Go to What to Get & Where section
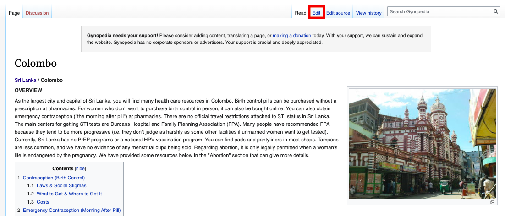The width and height of the screenshot is (505, 216). tap(69, 194)
